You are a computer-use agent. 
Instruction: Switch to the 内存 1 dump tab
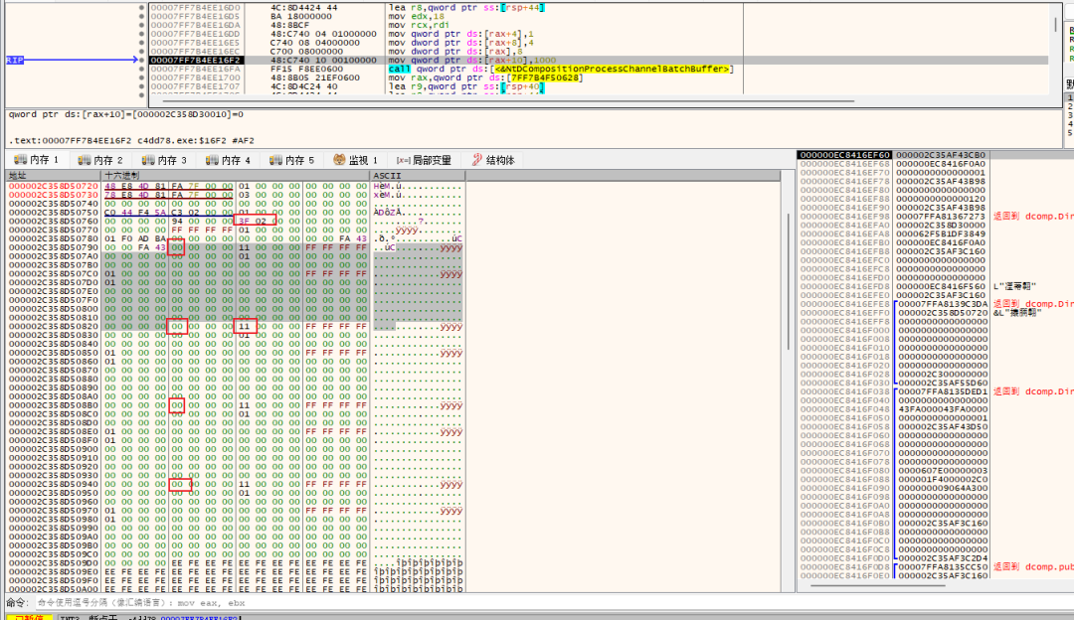click(x=37, y=160)
